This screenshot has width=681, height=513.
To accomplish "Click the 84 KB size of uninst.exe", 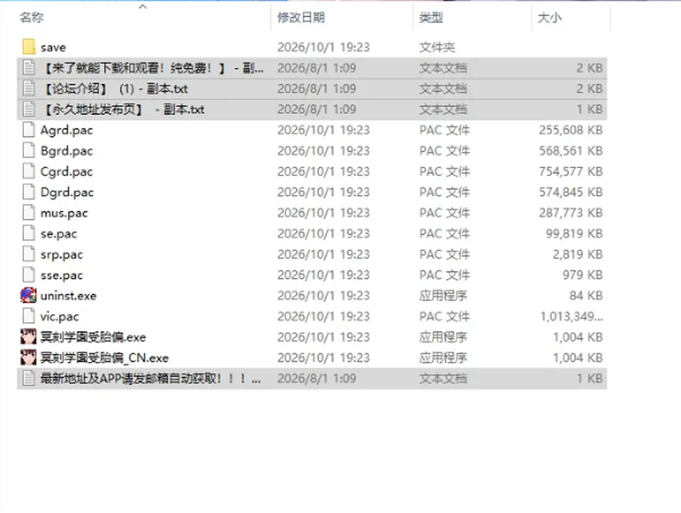I will click(x=586, y=296).
